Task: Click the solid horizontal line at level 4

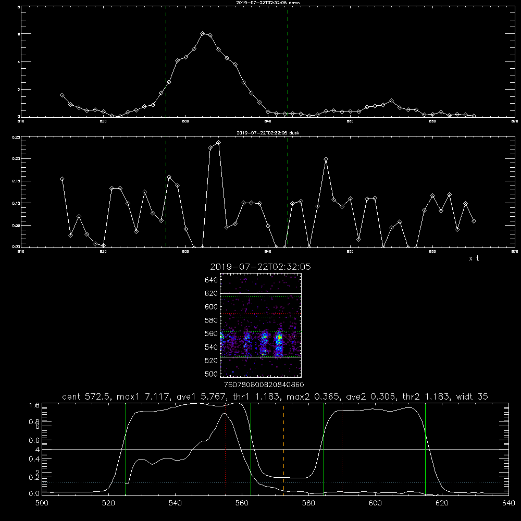Action: point(275,449)
